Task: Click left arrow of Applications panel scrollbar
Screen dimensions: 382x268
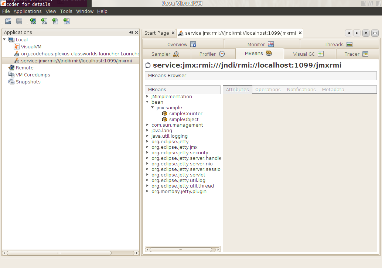Action: (x=4, y=253)
